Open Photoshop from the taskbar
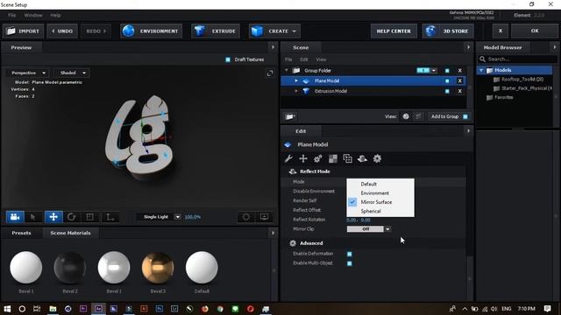561x315 pixels. point(160,309)
